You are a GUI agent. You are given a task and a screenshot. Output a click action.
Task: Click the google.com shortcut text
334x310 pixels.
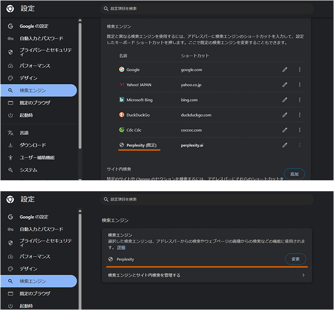191,70
